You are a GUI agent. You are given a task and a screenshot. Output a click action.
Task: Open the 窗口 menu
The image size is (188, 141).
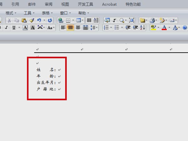click(65, 13)
